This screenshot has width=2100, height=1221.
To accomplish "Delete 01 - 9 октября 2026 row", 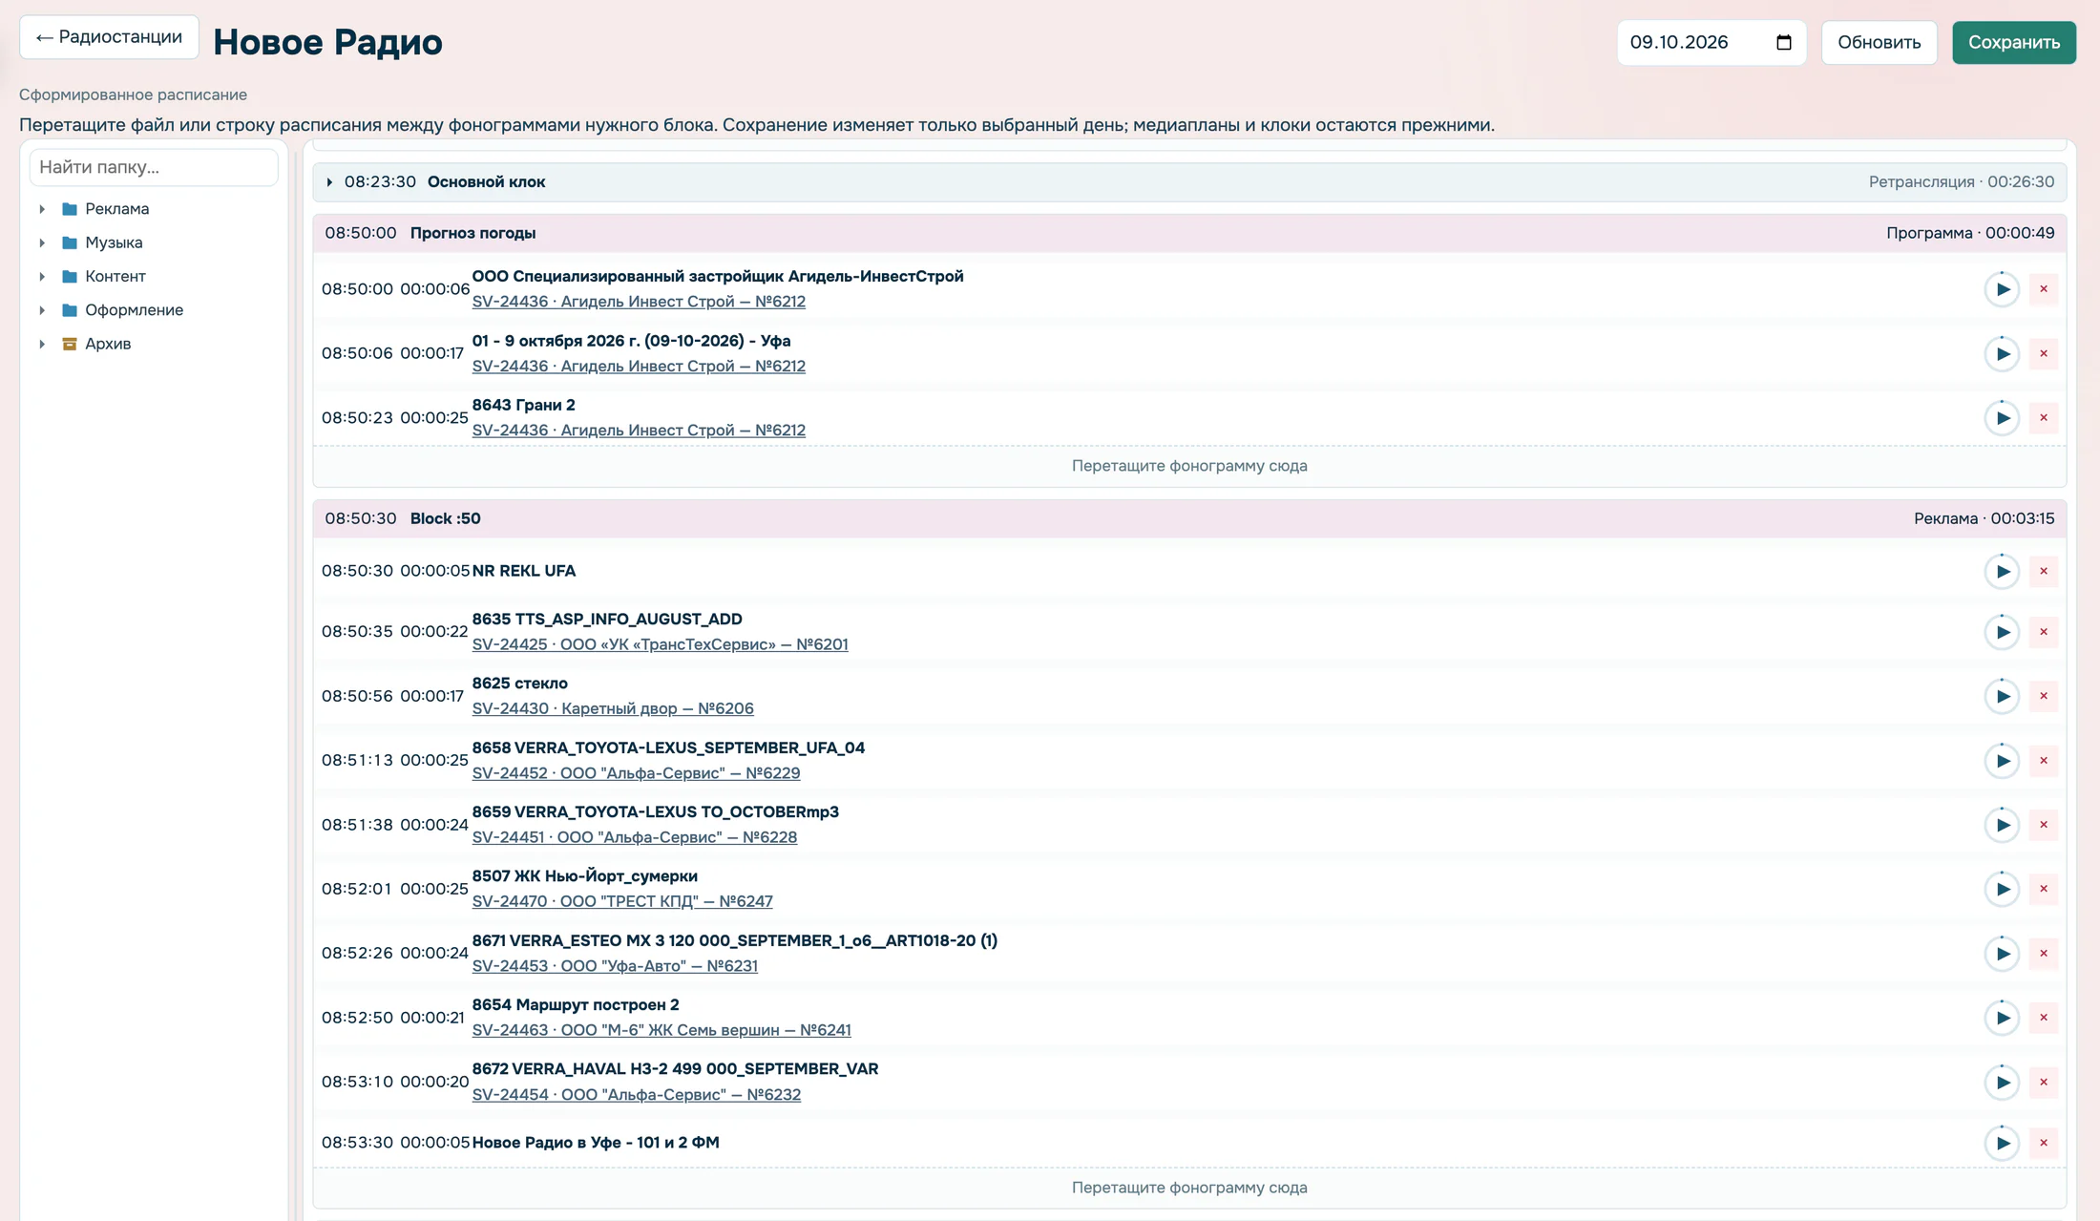I will point(2044,354).
